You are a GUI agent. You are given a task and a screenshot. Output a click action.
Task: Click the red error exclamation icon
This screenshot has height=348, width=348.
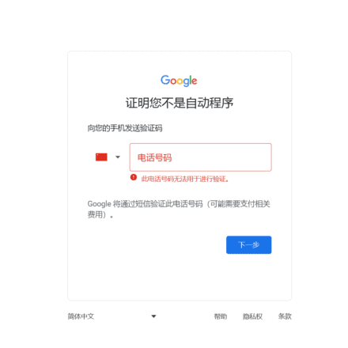pos(134,177)
